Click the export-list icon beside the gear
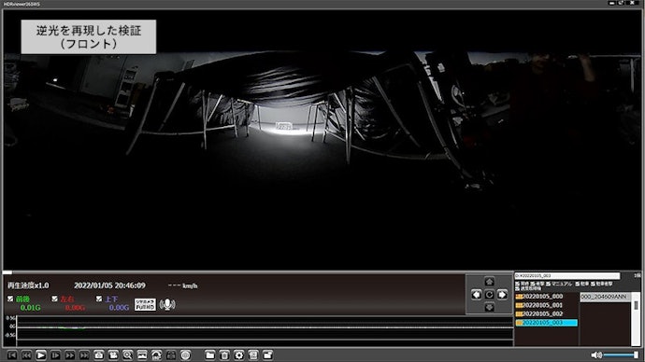Image resolution: width=645 pixels, height=362 pixels. pyautogui.click(x=253, y=355)
